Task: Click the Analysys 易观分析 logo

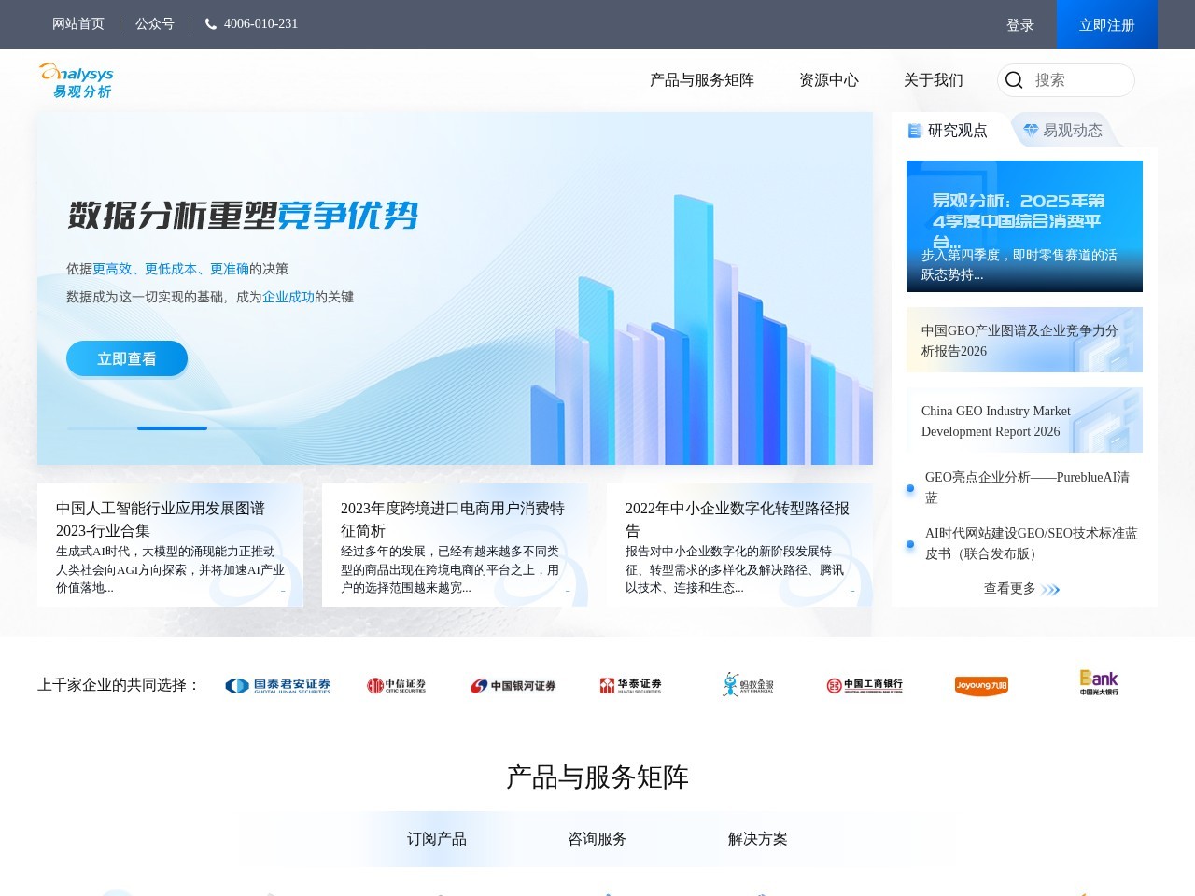Action: coord(75,79)
